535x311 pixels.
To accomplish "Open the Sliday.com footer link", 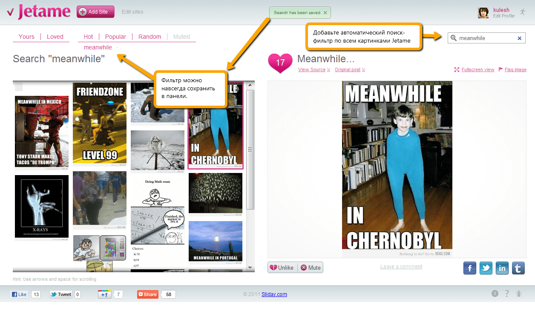I will pyautogui.click(x=274, y=294).
